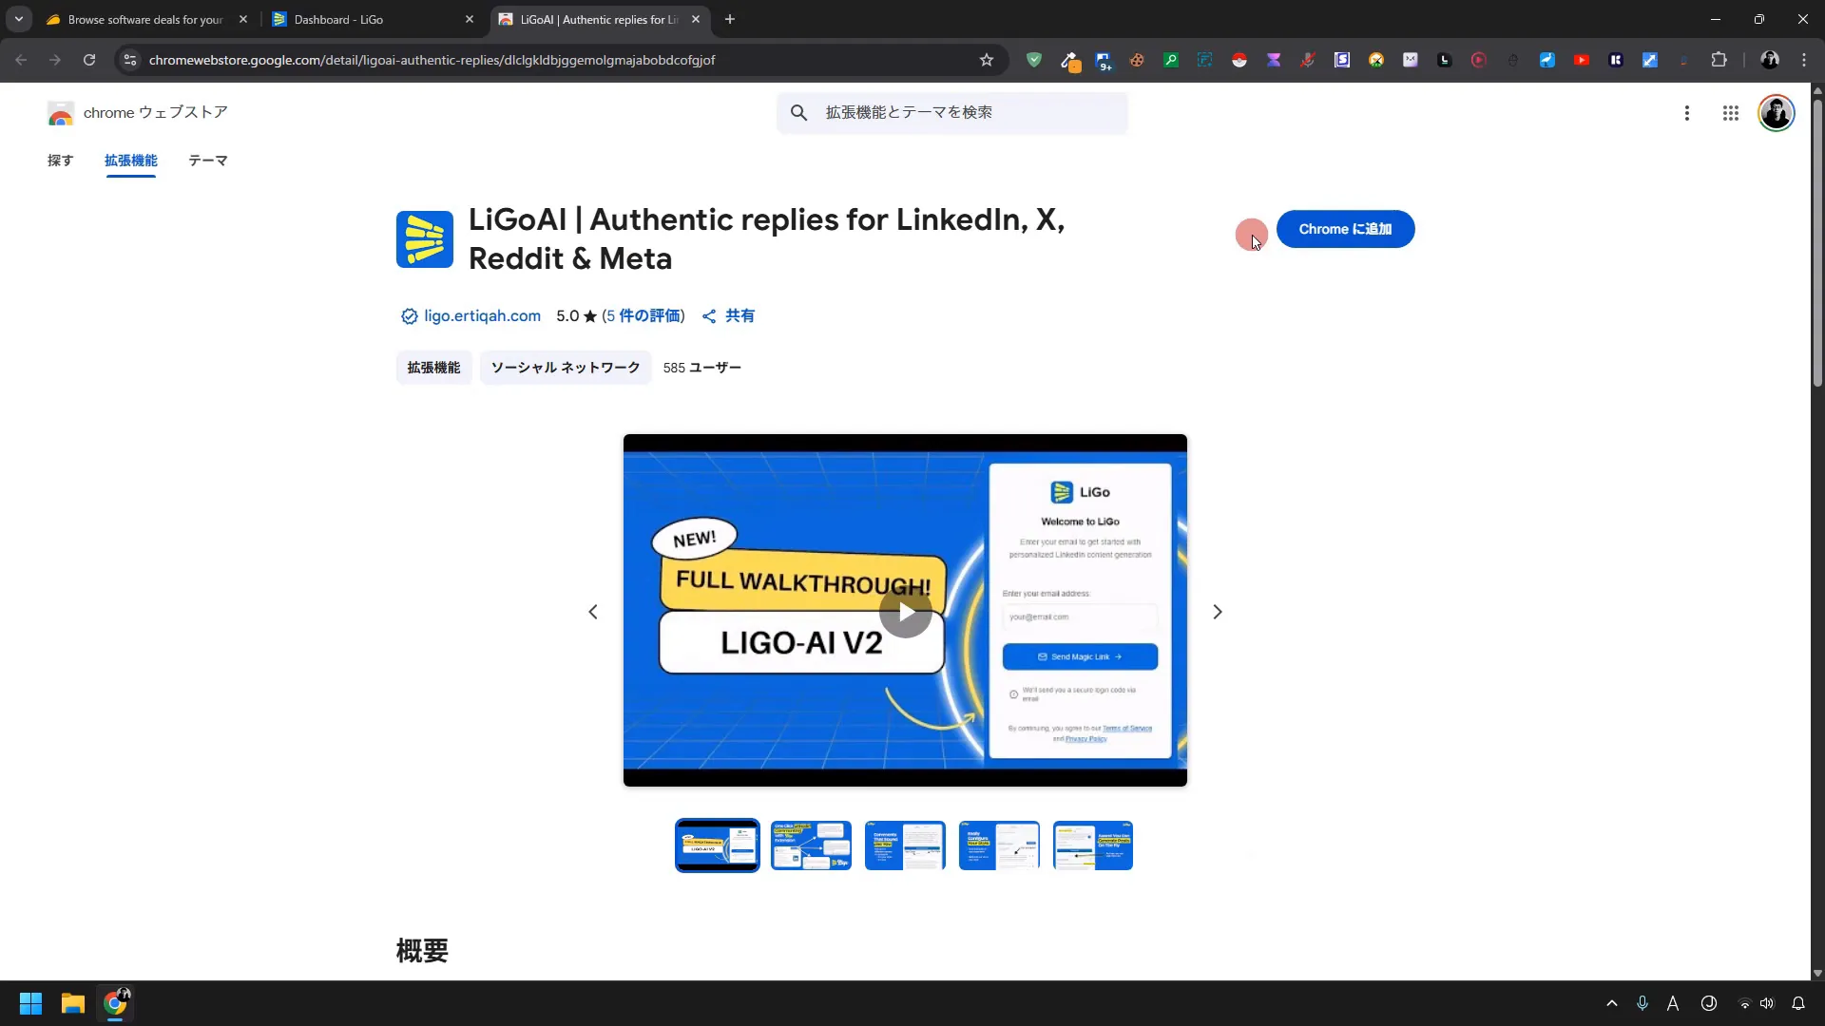Open the blue bird extension icon
1825x1026 pixels.
[x=1547, y=60]
